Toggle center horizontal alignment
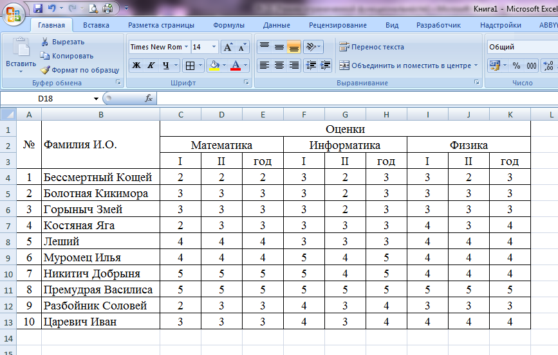 tap(279, 65)
